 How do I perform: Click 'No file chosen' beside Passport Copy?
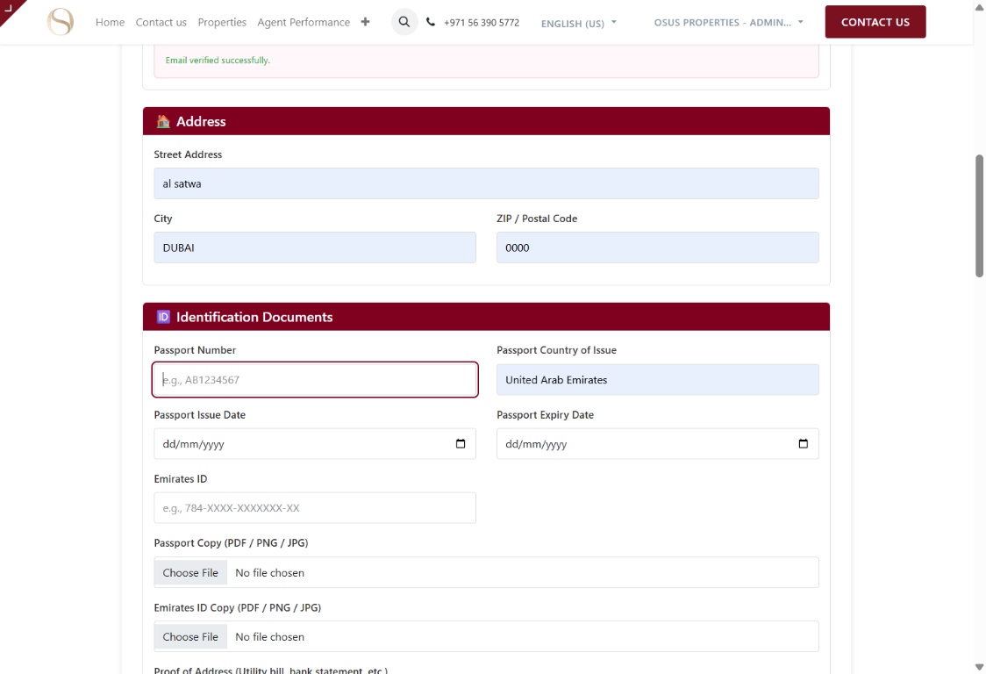click(x=270, y=573)
